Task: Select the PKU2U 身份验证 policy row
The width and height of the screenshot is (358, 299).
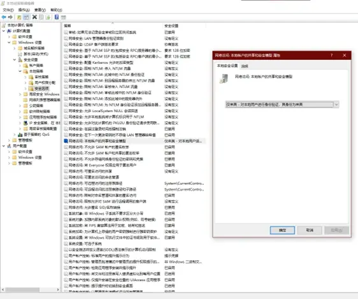Action: click(134, 123)
